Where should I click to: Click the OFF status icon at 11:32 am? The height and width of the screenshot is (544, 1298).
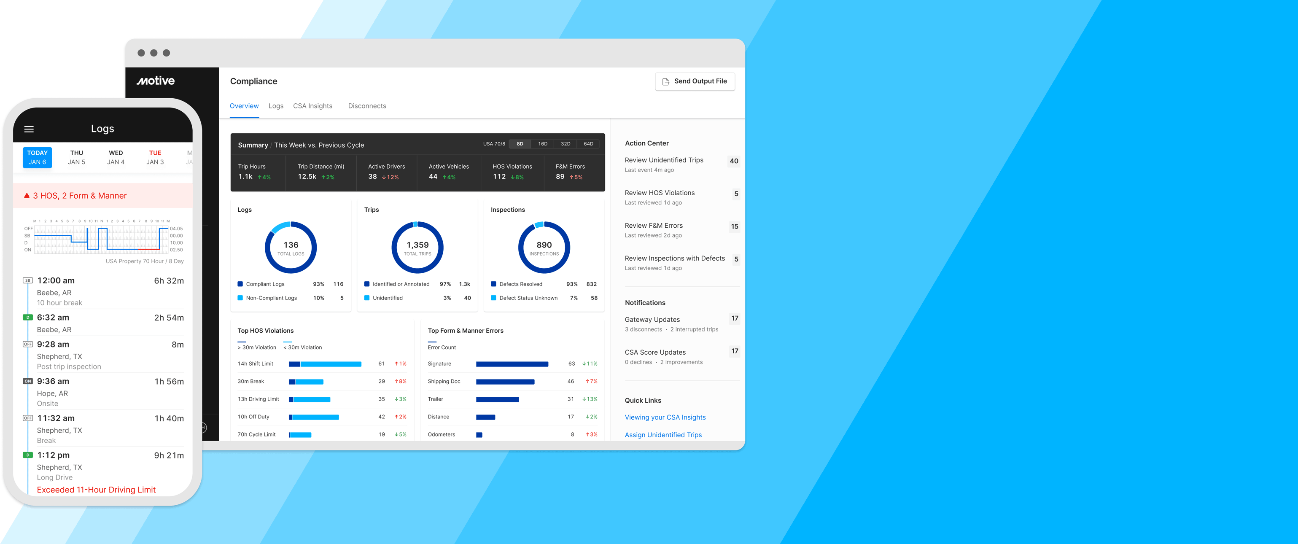(x=28, y=418)
